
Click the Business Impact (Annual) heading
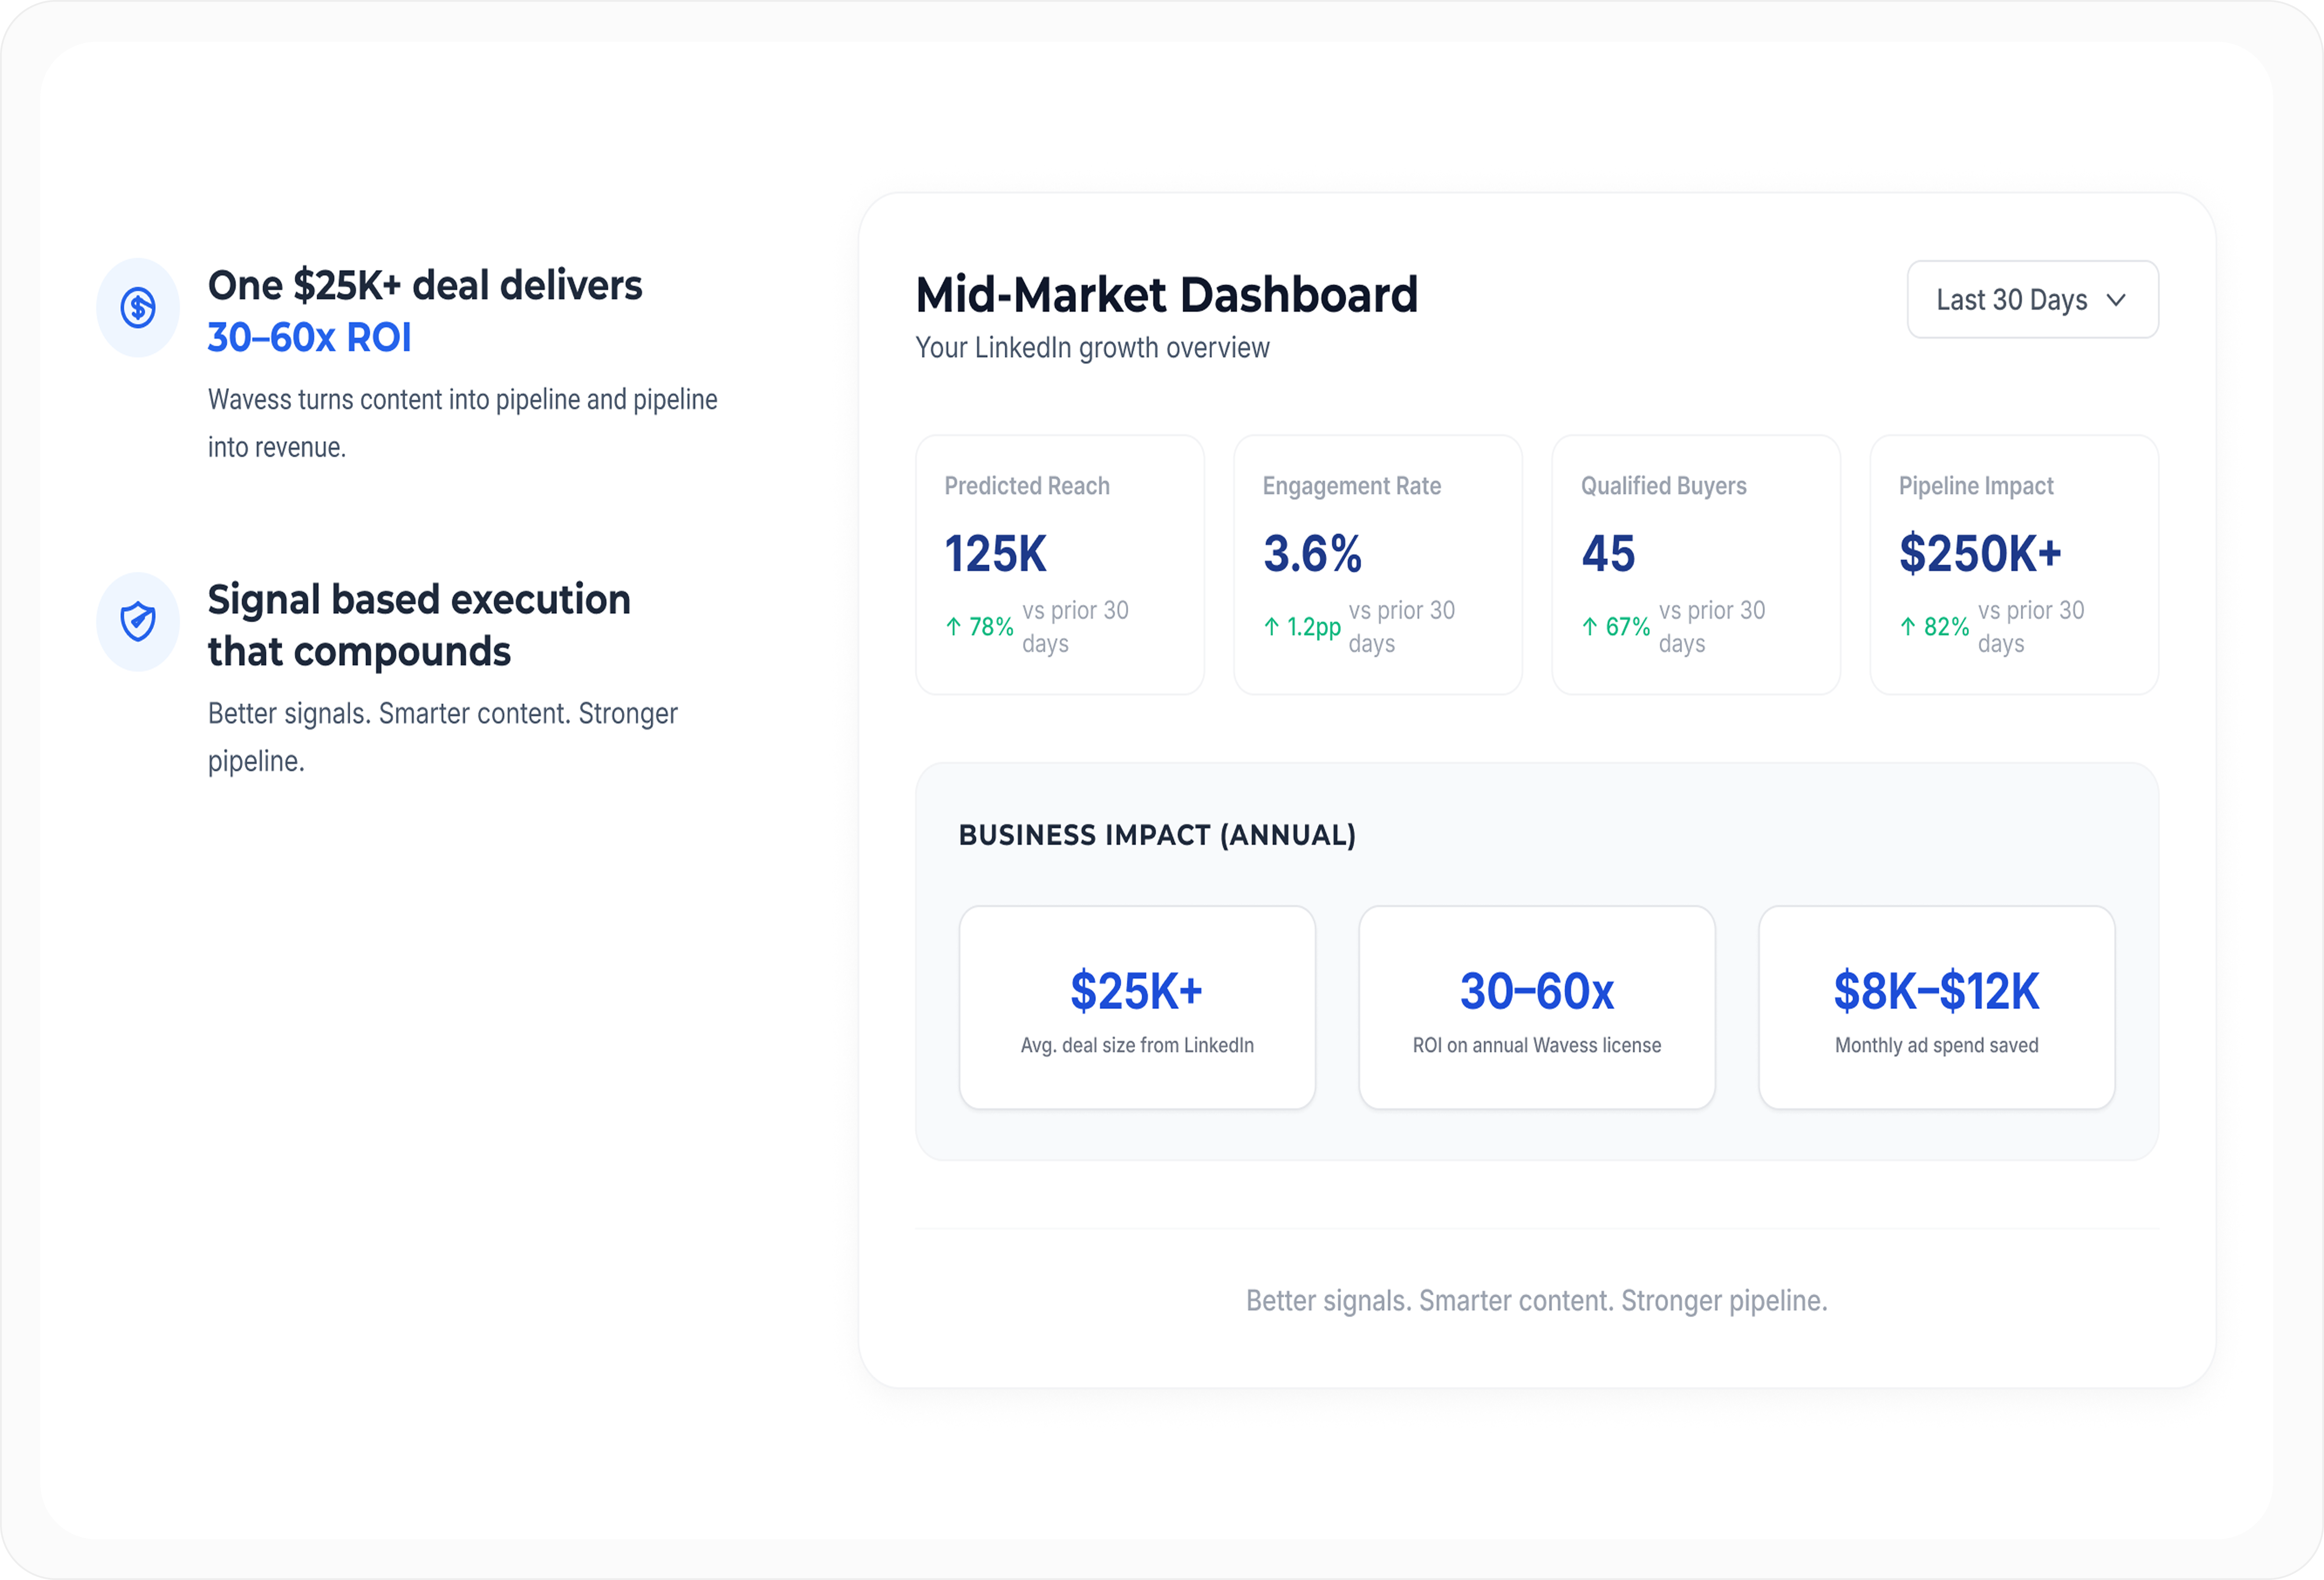coord(1157,836)
